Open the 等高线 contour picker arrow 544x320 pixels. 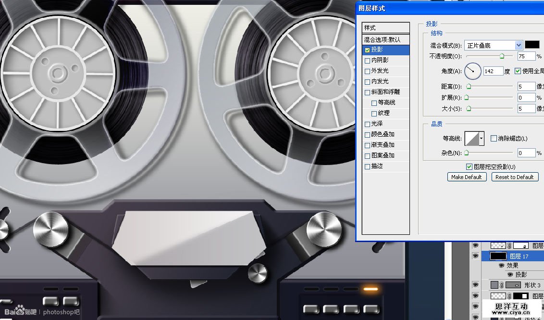tap(482, 138)
